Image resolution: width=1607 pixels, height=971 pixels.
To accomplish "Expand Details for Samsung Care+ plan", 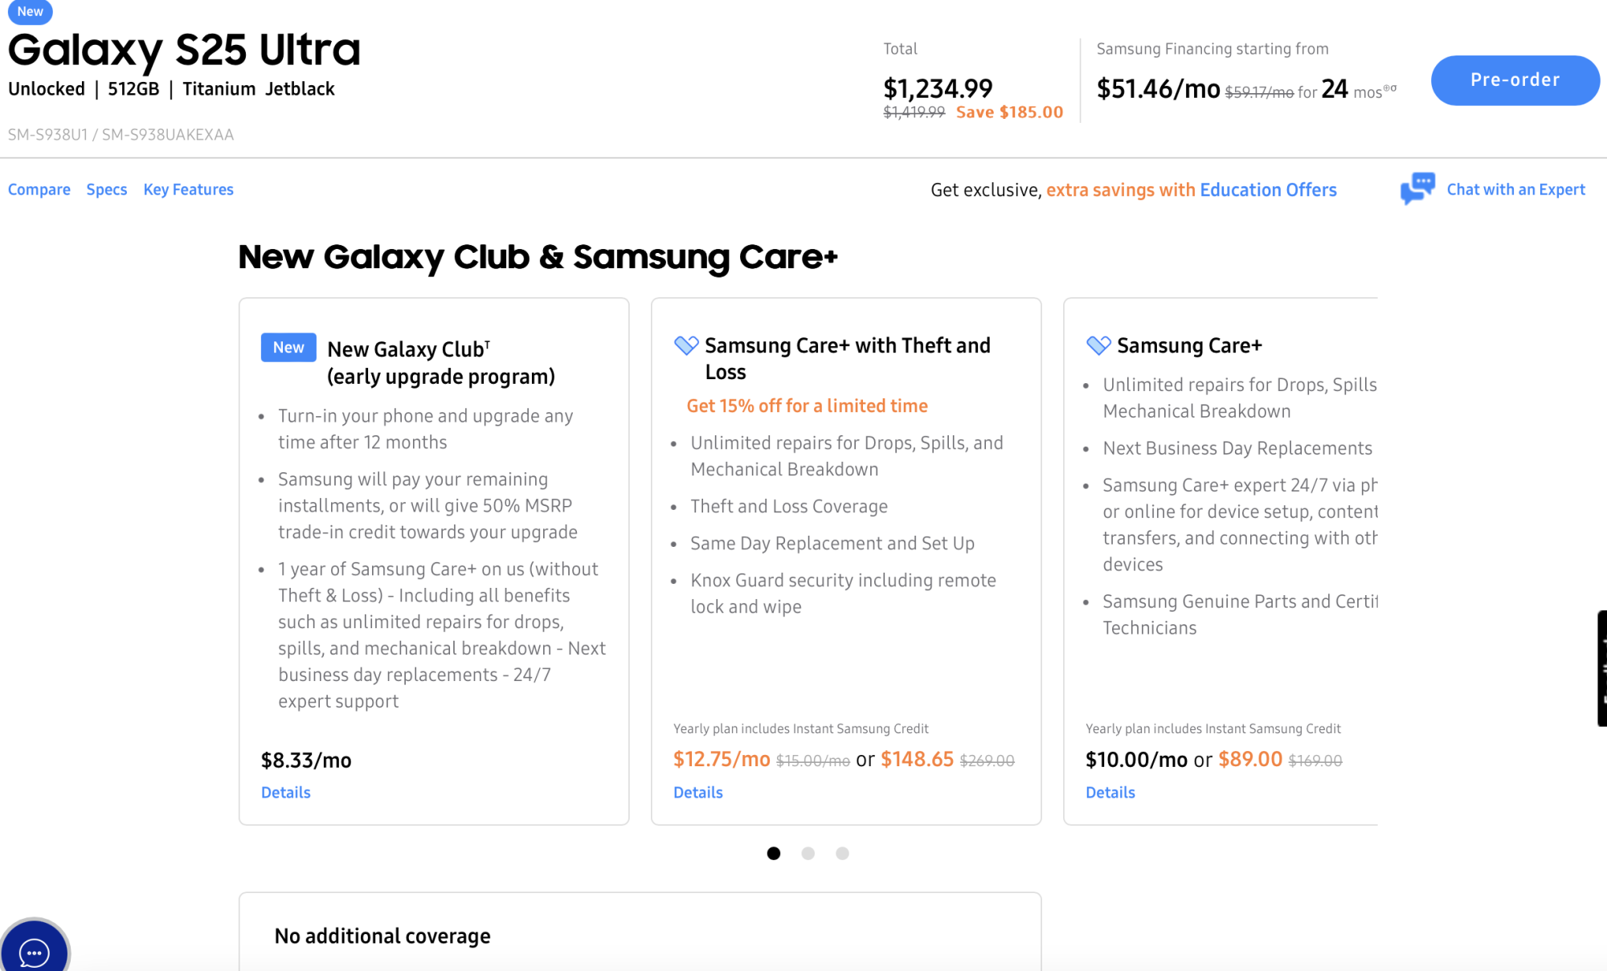I will click(1110, 793).
